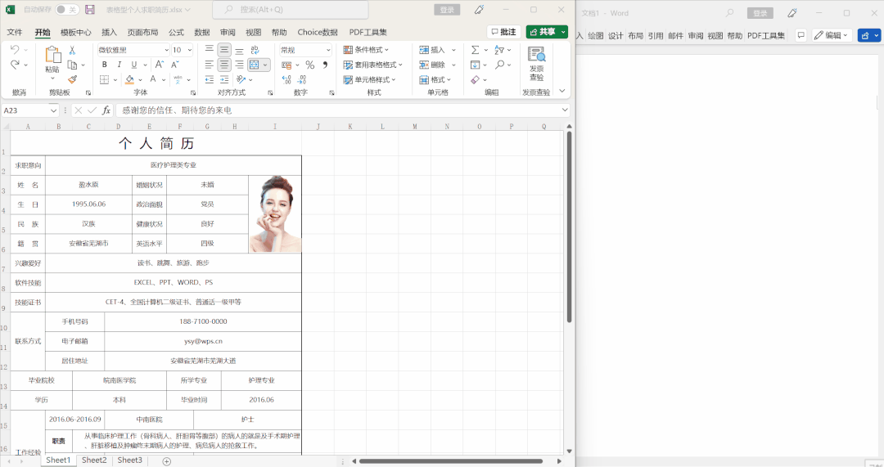Click the AutoSum sigma icon

click(475, 50)
